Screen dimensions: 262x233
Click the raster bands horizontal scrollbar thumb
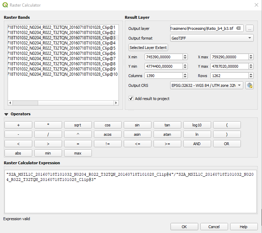click(x=25, y=103)
